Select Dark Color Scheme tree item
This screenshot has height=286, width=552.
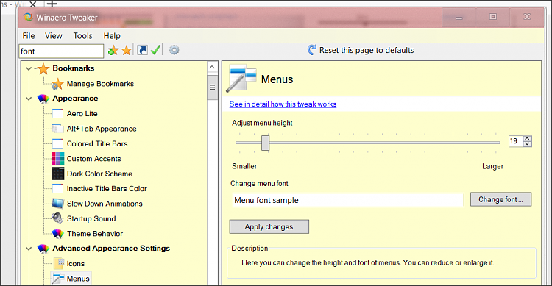[99, 174]
